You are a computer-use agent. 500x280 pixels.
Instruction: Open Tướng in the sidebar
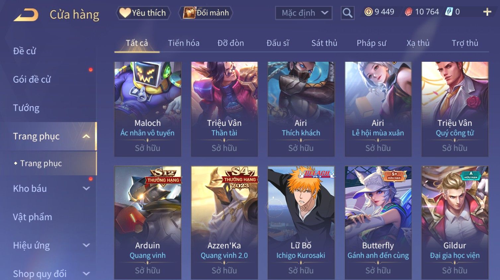(x=26, y=108)
